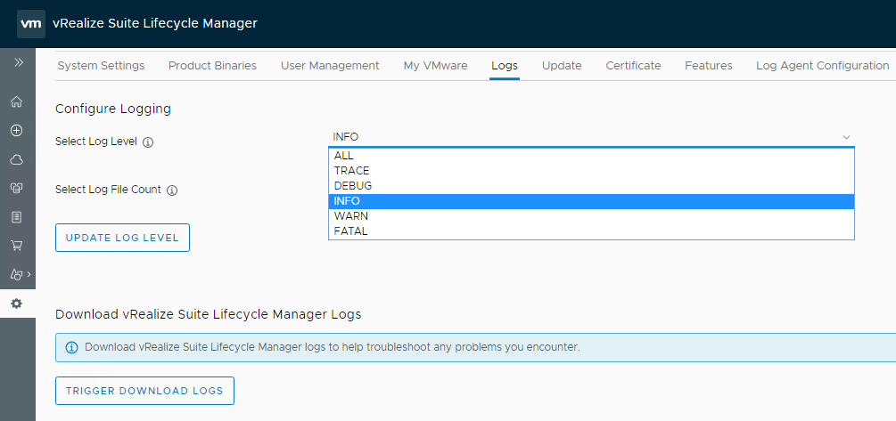Click the document list sidebar icon

pyautogui.click(x=16, y=216)
